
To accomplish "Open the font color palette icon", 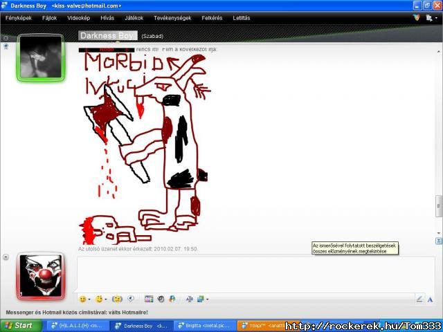I will 149,299.
